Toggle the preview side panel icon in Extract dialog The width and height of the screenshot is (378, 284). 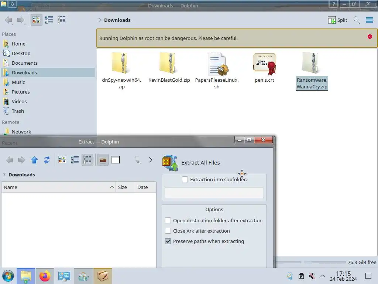[116, 160]
